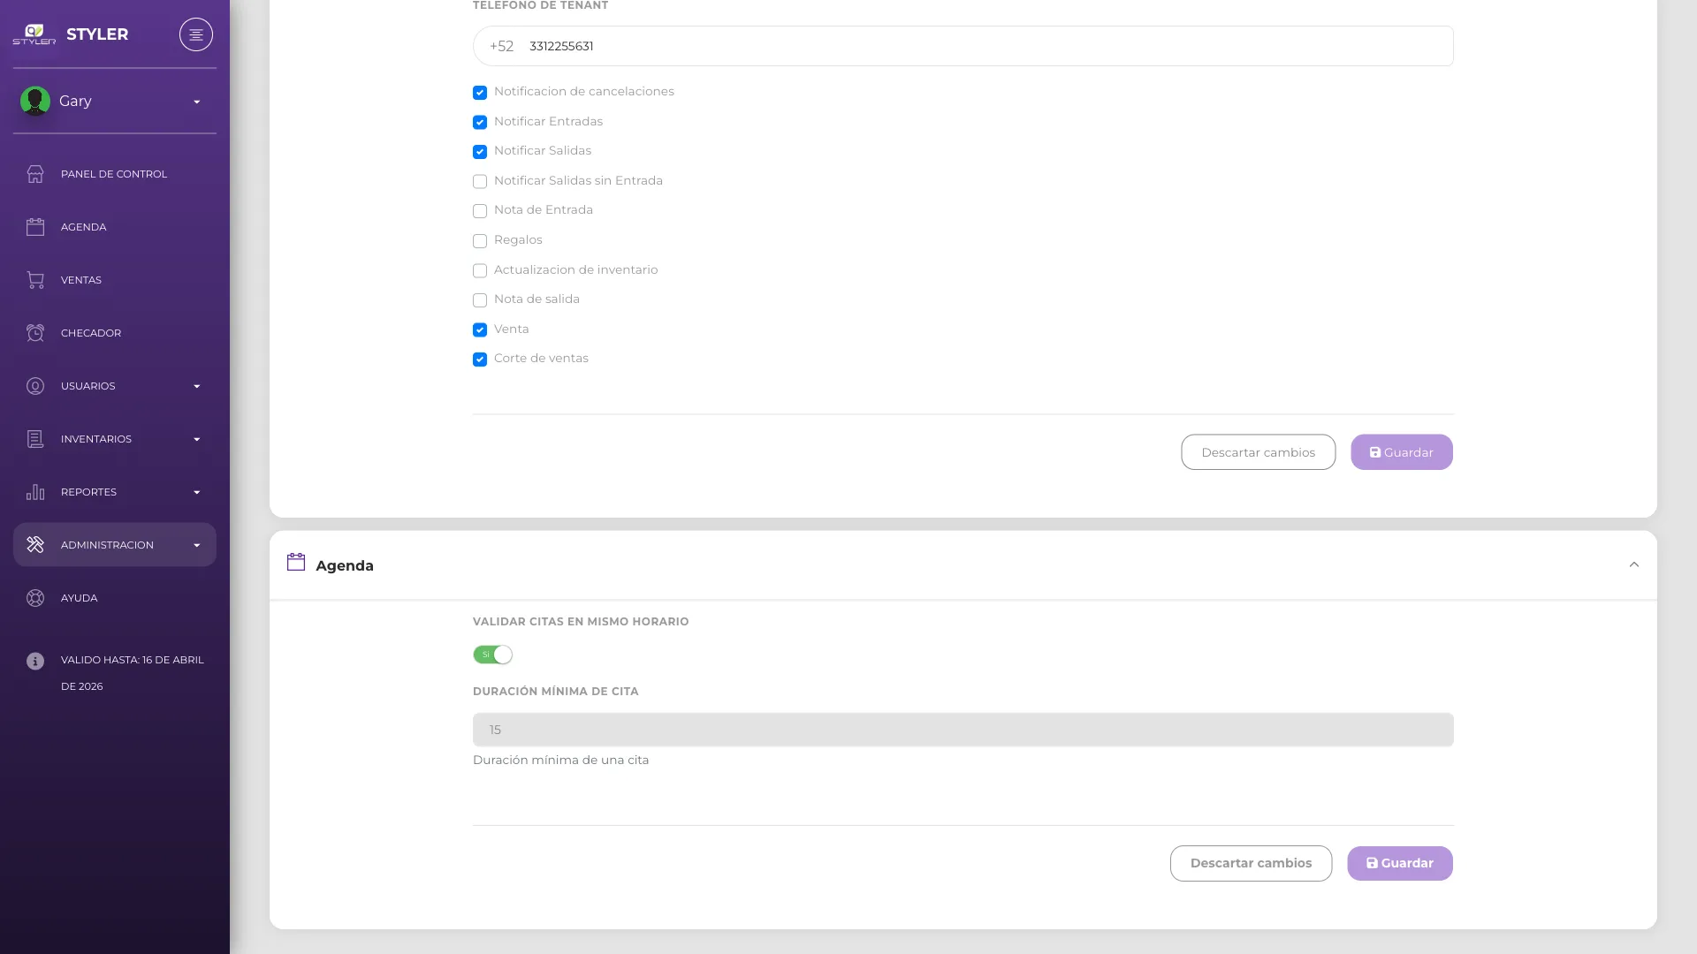
Task: Click Guardar in notifications section
Action: click(x=1401, y=452)
